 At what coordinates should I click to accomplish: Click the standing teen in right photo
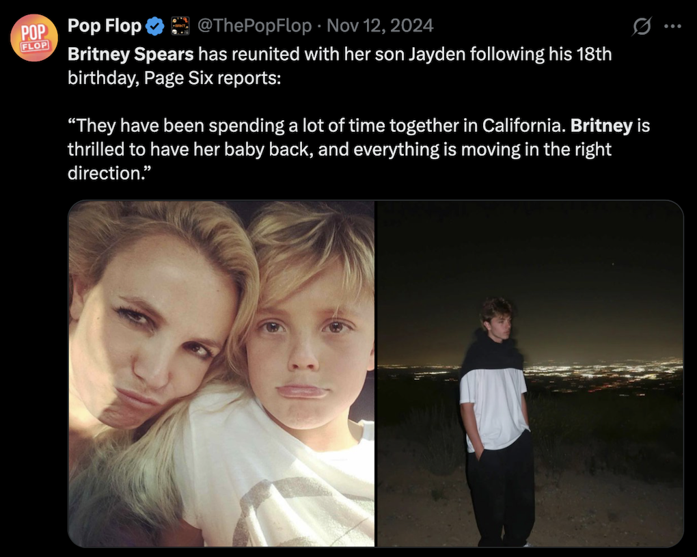click(x=497, y=417)
